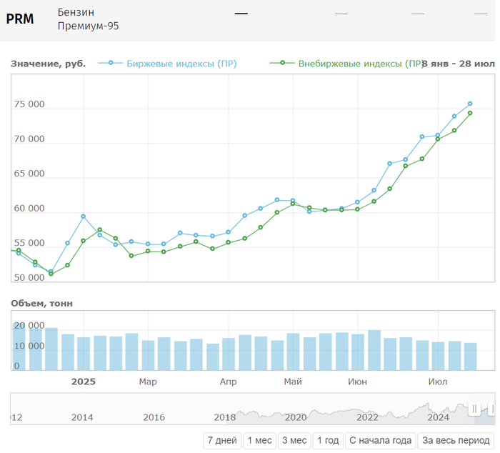
Task: Click the last volume bar on right
Action: 471,357
